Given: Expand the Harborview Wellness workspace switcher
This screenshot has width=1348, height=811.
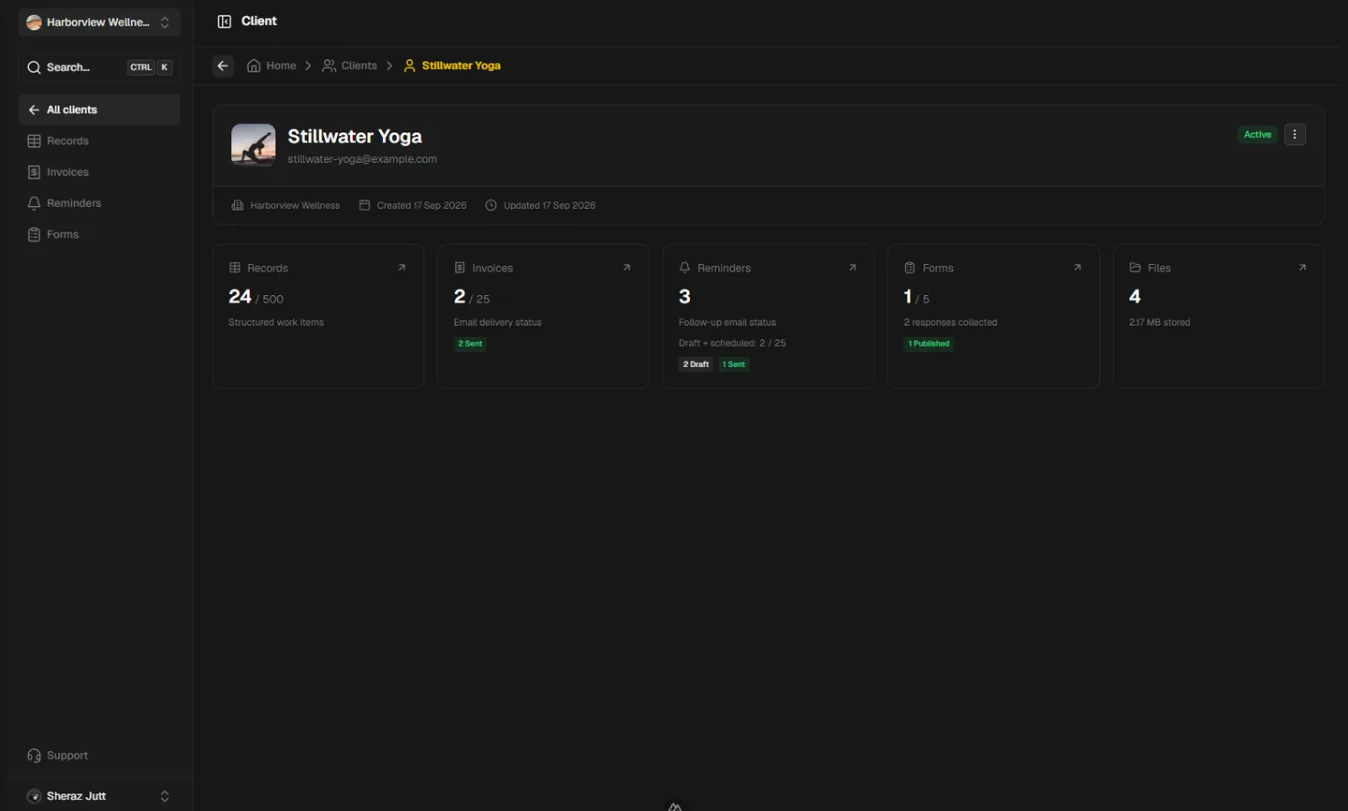Looking at the screenshot, I should pos(99,22).
